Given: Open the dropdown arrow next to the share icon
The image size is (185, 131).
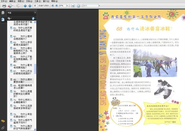Looking at the screenshot, I should [x=13, y=6].
